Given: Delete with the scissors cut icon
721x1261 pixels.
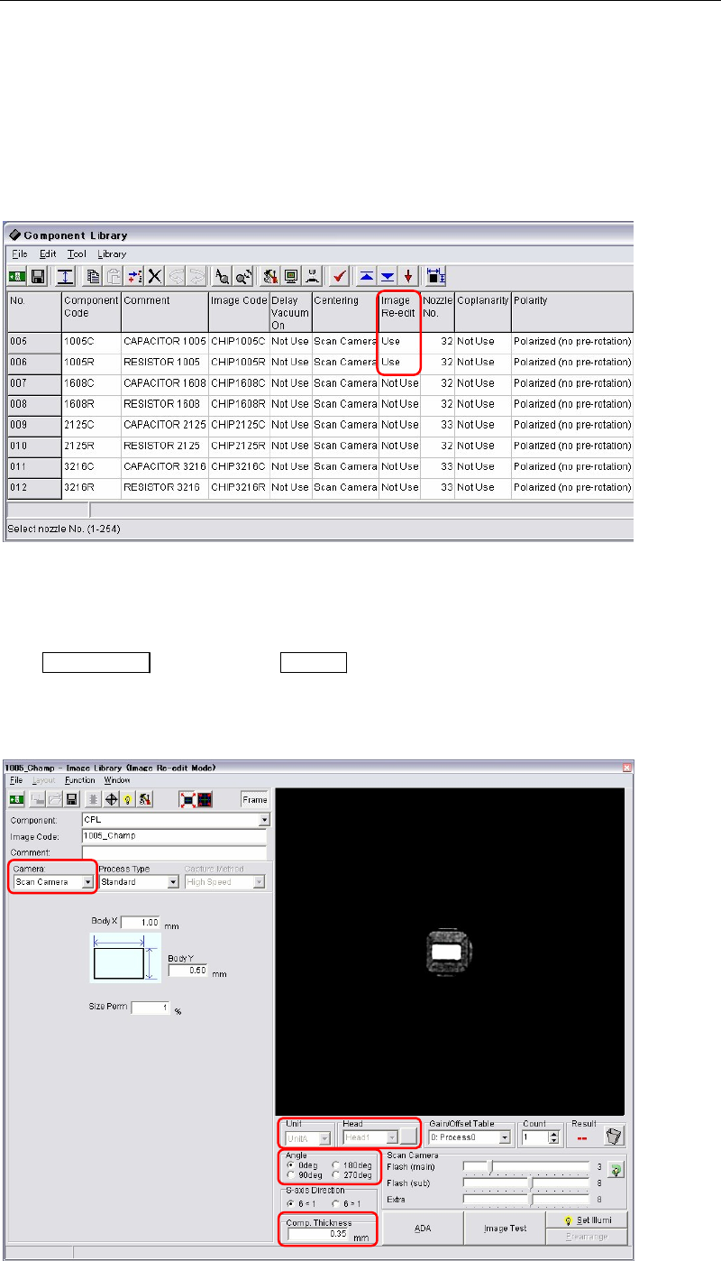Looking at the screenshot, I should [x=155, y=277].
